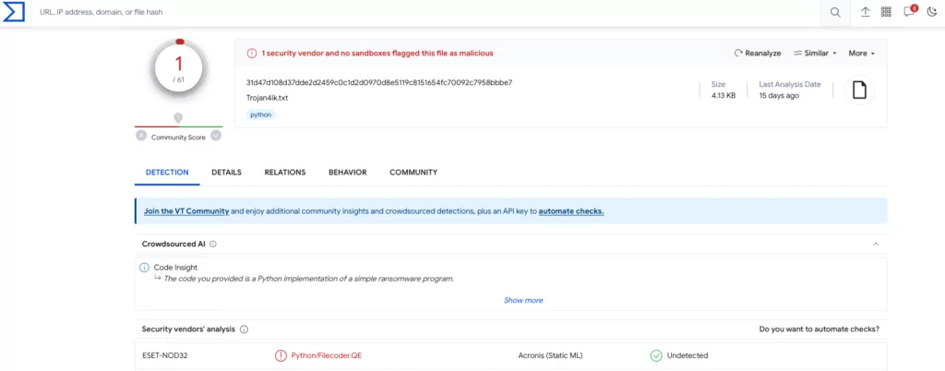
Task: Click the Security vendors' analysis info icon
Action: pos(244,329)
